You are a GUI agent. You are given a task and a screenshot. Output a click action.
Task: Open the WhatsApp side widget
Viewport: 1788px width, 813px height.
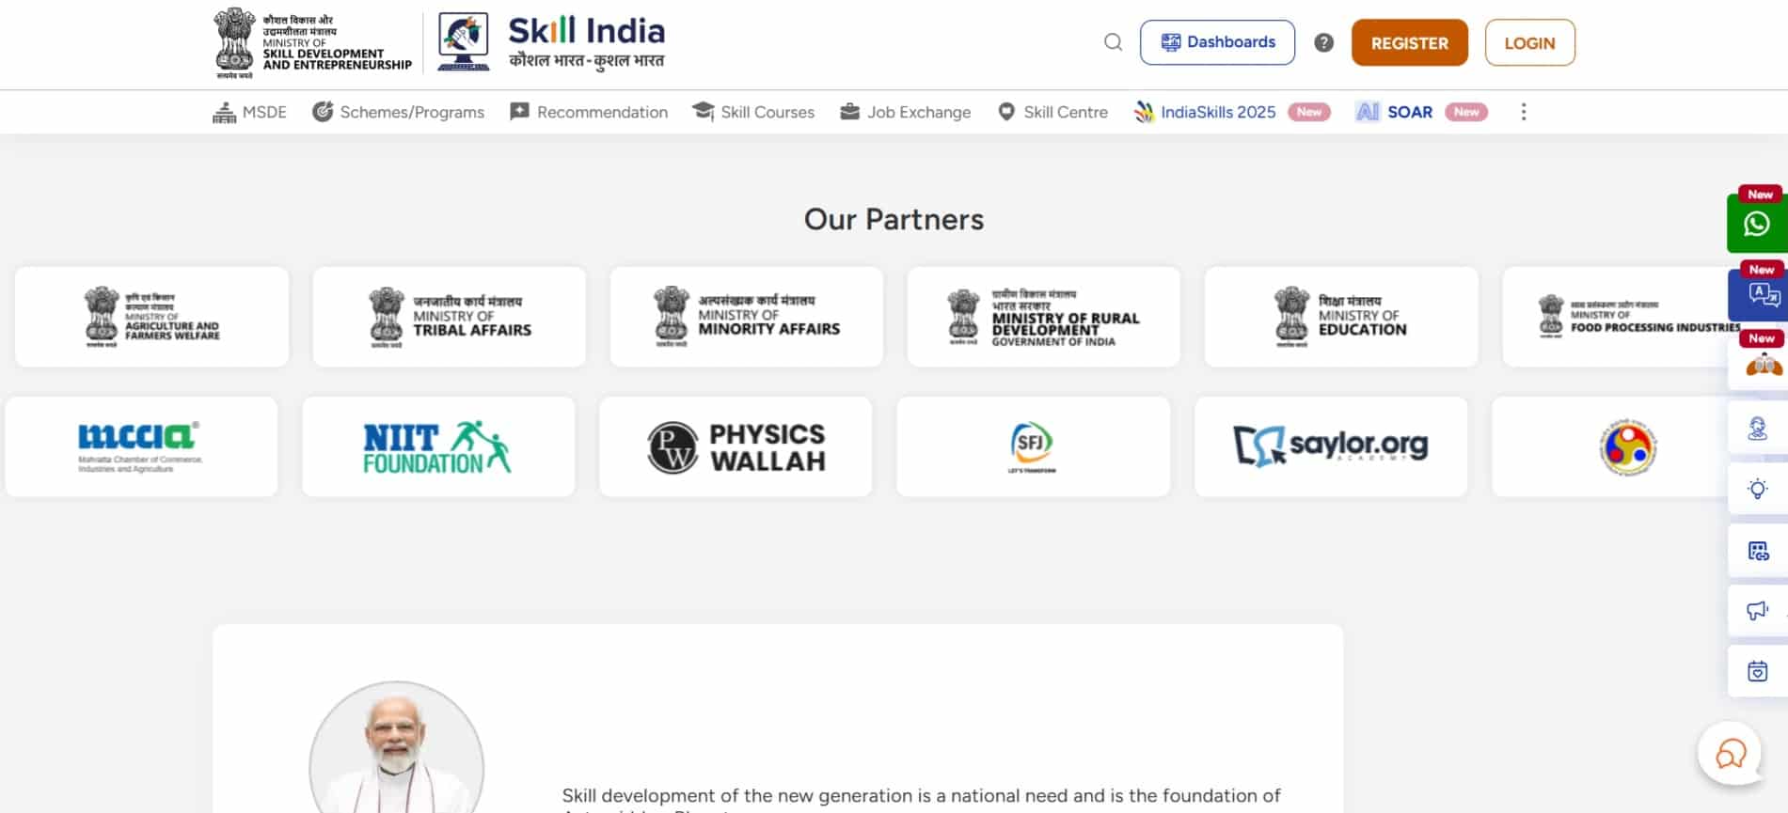pyautogui.click(x=1757, y=224)
